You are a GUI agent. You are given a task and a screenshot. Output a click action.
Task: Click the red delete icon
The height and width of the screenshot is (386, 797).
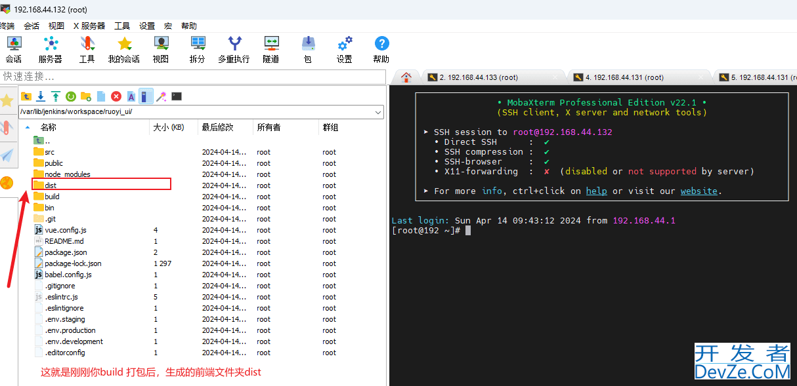pyautogui.click(x=116, y=96)
